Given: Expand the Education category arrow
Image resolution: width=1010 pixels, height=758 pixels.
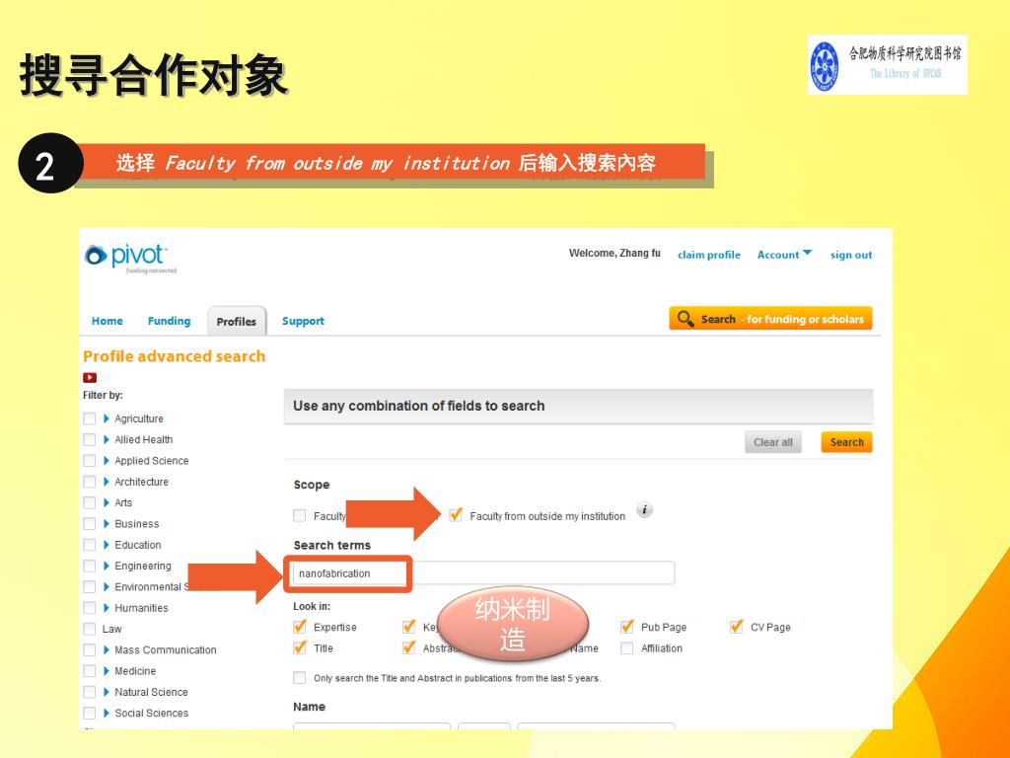Looking at the screenshot, I should (x=107, y=545).
